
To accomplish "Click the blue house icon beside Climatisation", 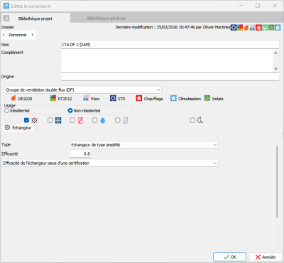I will pyautogui.click(x=173, y=98).
